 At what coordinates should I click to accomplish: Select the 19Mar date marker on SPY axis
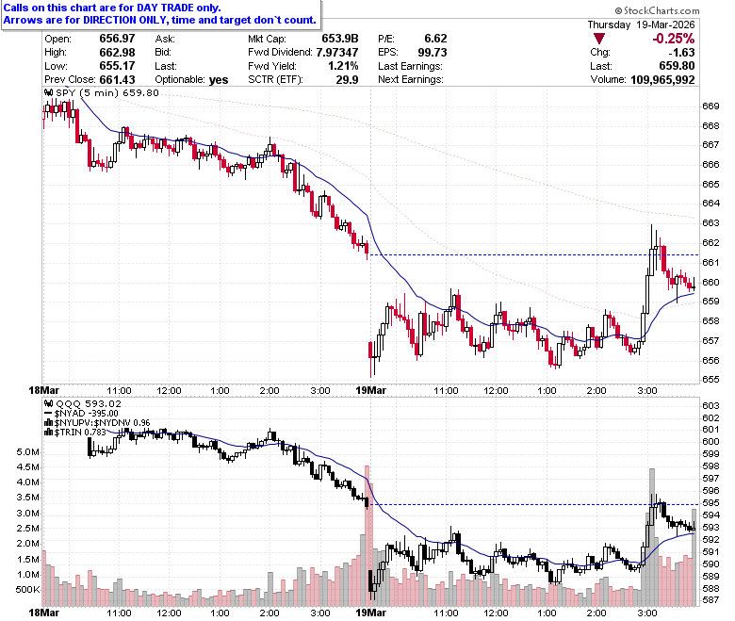[x=370, y=390]
